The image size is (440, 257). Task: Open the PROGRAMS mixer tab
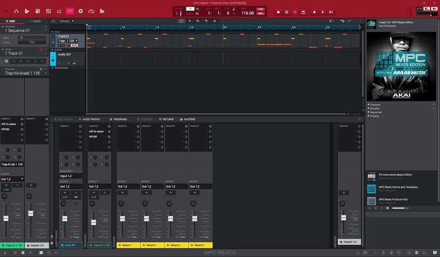tap(118, 119)
